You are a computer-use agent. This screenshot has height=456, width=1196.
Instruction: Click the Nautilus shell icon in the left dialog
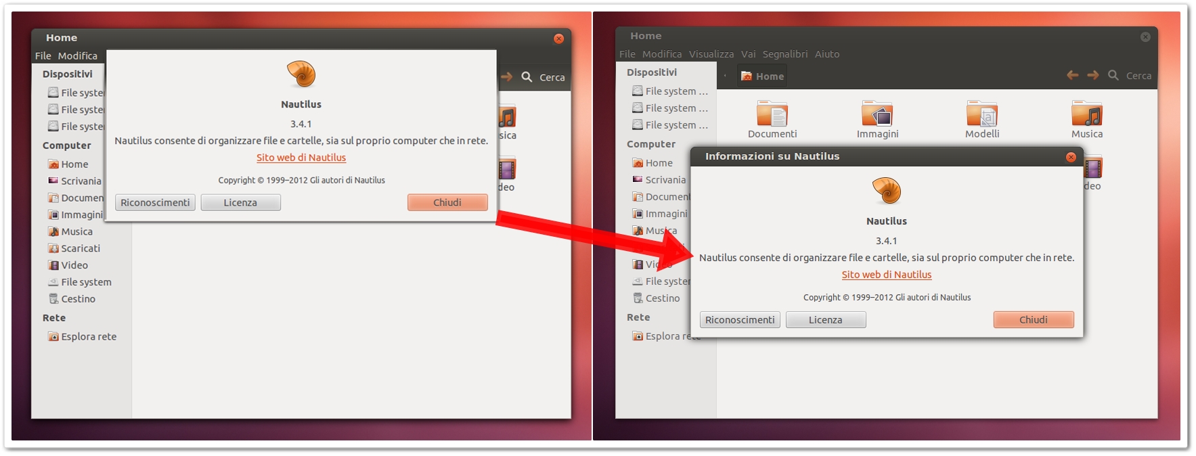point(301,74)
